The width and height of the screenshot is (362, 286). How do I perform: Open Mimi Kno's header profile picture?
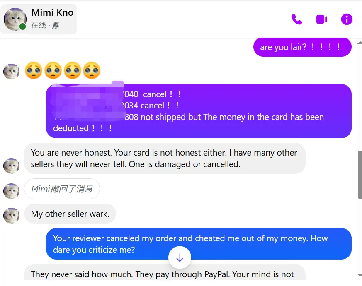[x=15, y=19]
